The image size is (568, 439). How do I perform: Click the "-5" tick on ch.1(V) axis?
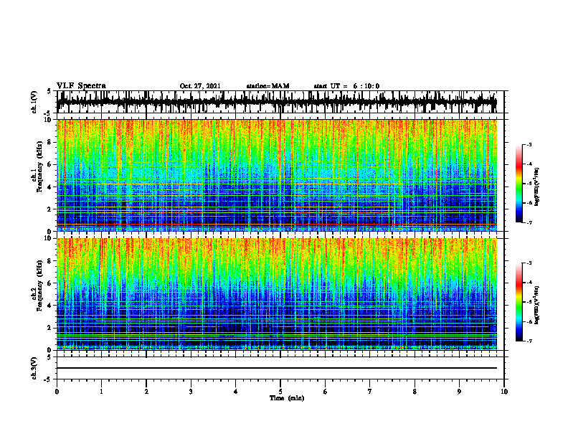(47, 113)
